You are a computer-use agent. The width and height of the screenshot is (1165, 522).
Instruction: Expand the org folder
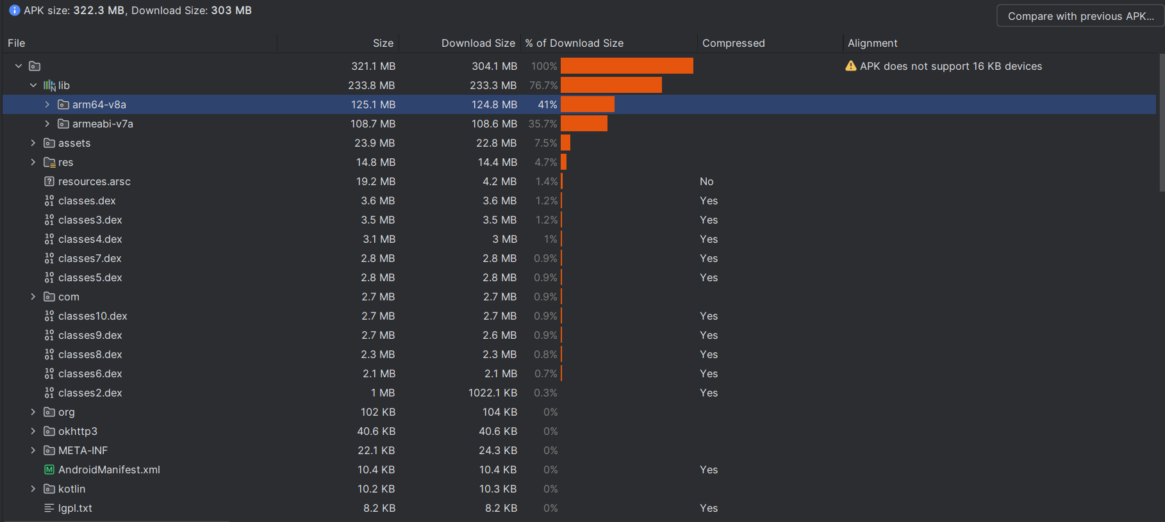tap(33, 412)
